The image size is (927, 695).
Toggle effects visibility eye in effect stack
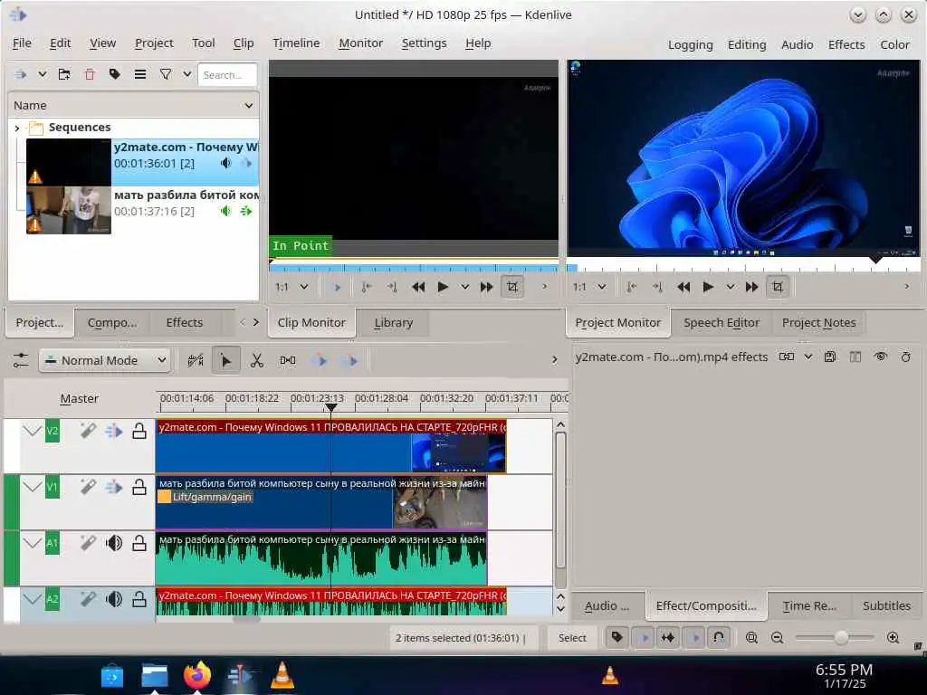click(880, 357)
